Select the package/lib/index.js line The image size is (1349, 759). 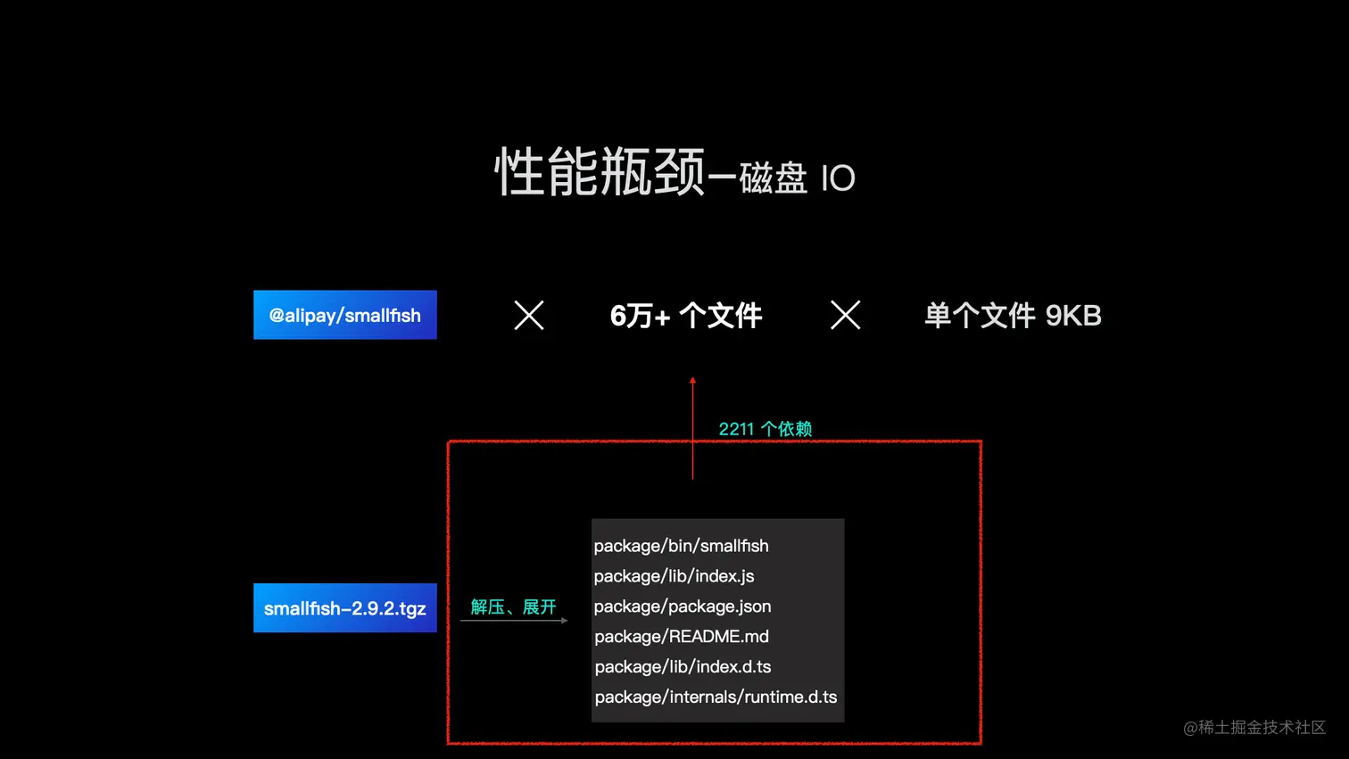click(674, 576)
